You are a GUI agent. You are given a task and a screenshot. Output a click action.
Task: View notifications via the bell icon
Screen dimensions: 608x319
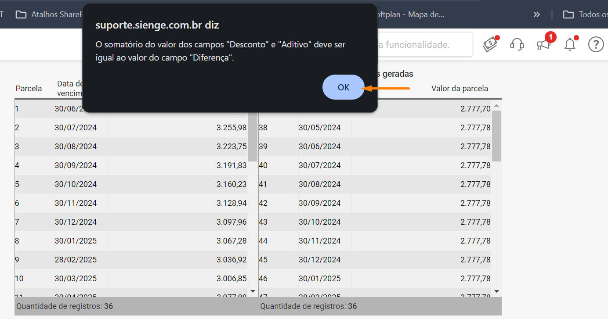(570, 44)
